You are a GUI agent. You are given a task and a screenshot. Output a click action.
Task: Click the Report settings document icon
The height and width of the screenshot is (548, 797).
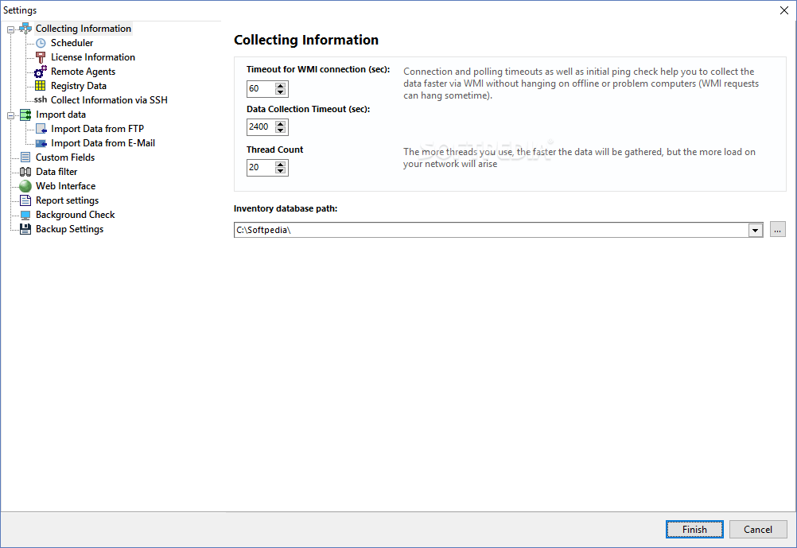pos(25,200)
